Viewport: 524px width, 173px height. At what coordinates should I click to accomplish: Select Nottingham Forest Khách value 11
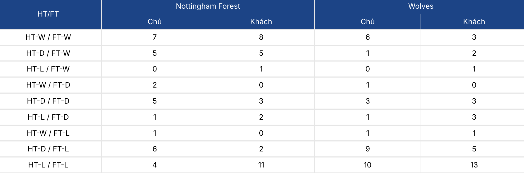(261, 165)
